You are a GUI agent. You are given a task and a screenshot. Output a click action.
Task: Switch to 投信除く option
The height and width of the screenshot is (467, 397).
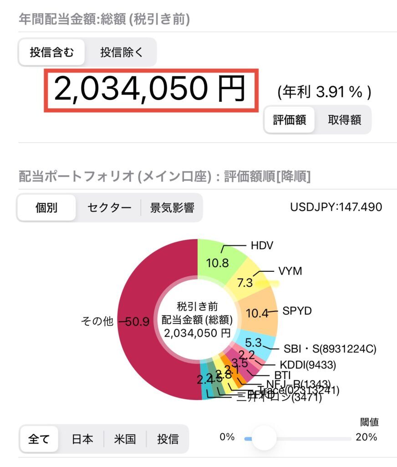121,52
